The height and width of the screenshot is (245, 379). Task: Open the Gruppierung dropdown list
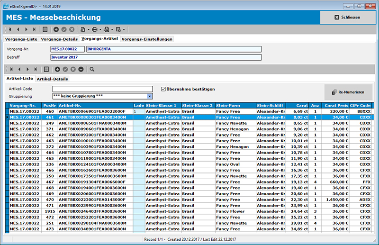point(150,96)
